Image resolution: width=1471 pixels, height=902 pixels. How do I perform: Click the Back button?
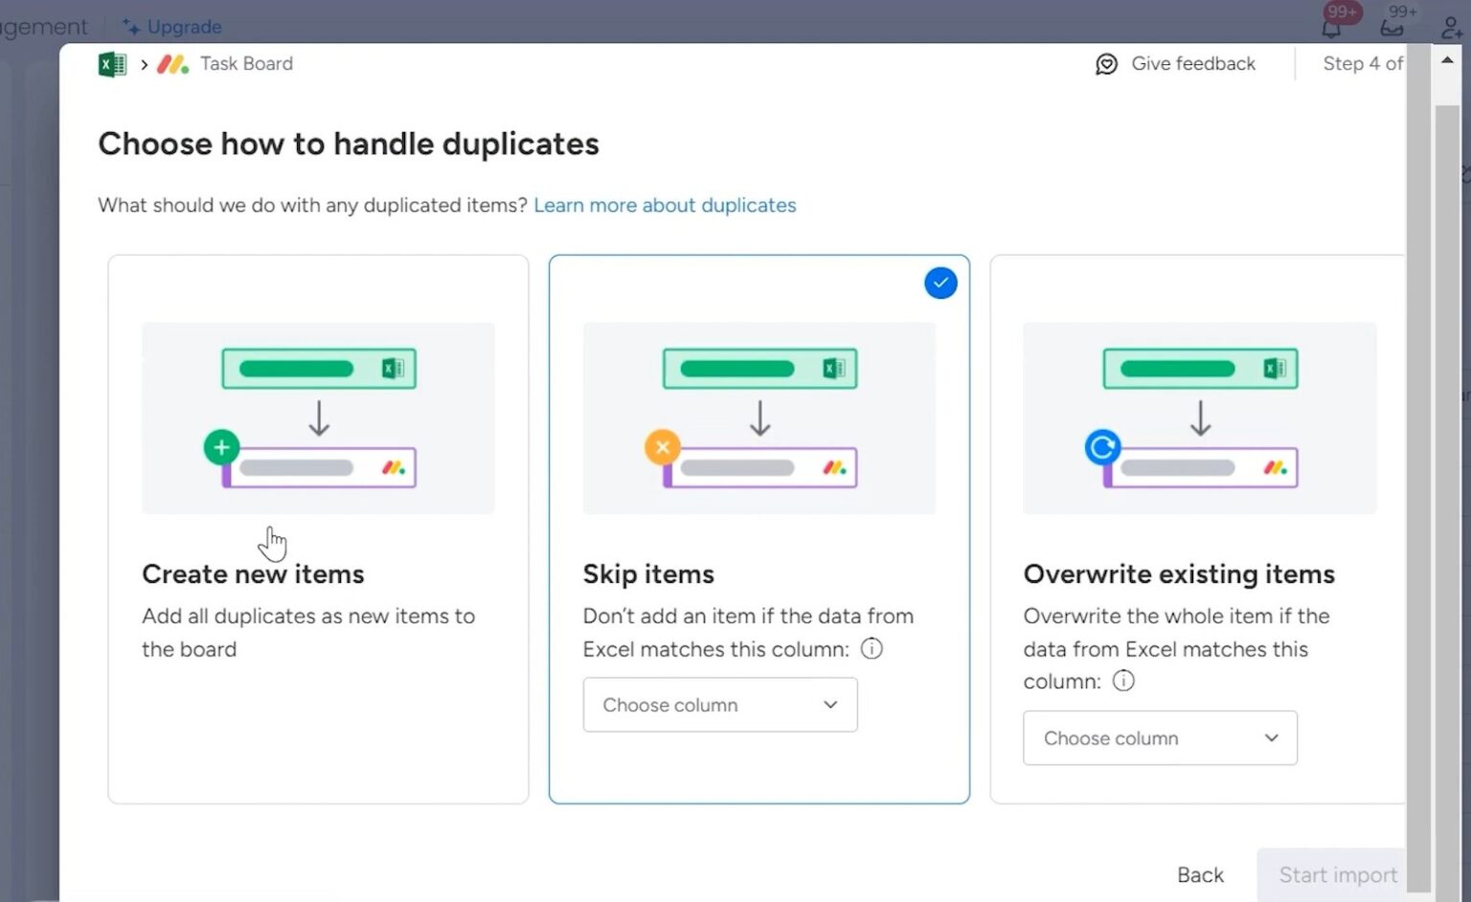click(x=1200, y=874)
